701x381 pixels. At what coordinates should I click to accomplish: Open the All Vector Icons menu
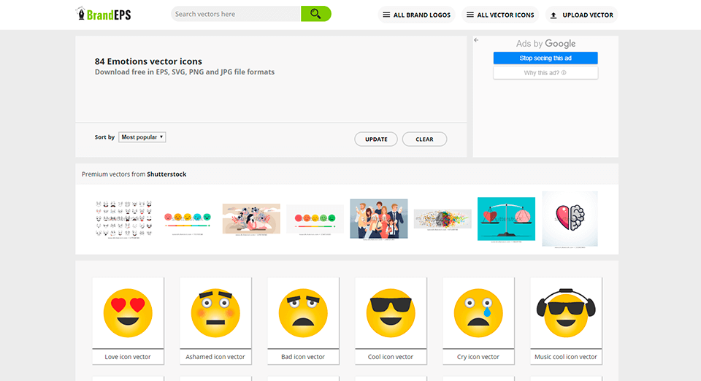pyautogui.click(x=499, y=15)
